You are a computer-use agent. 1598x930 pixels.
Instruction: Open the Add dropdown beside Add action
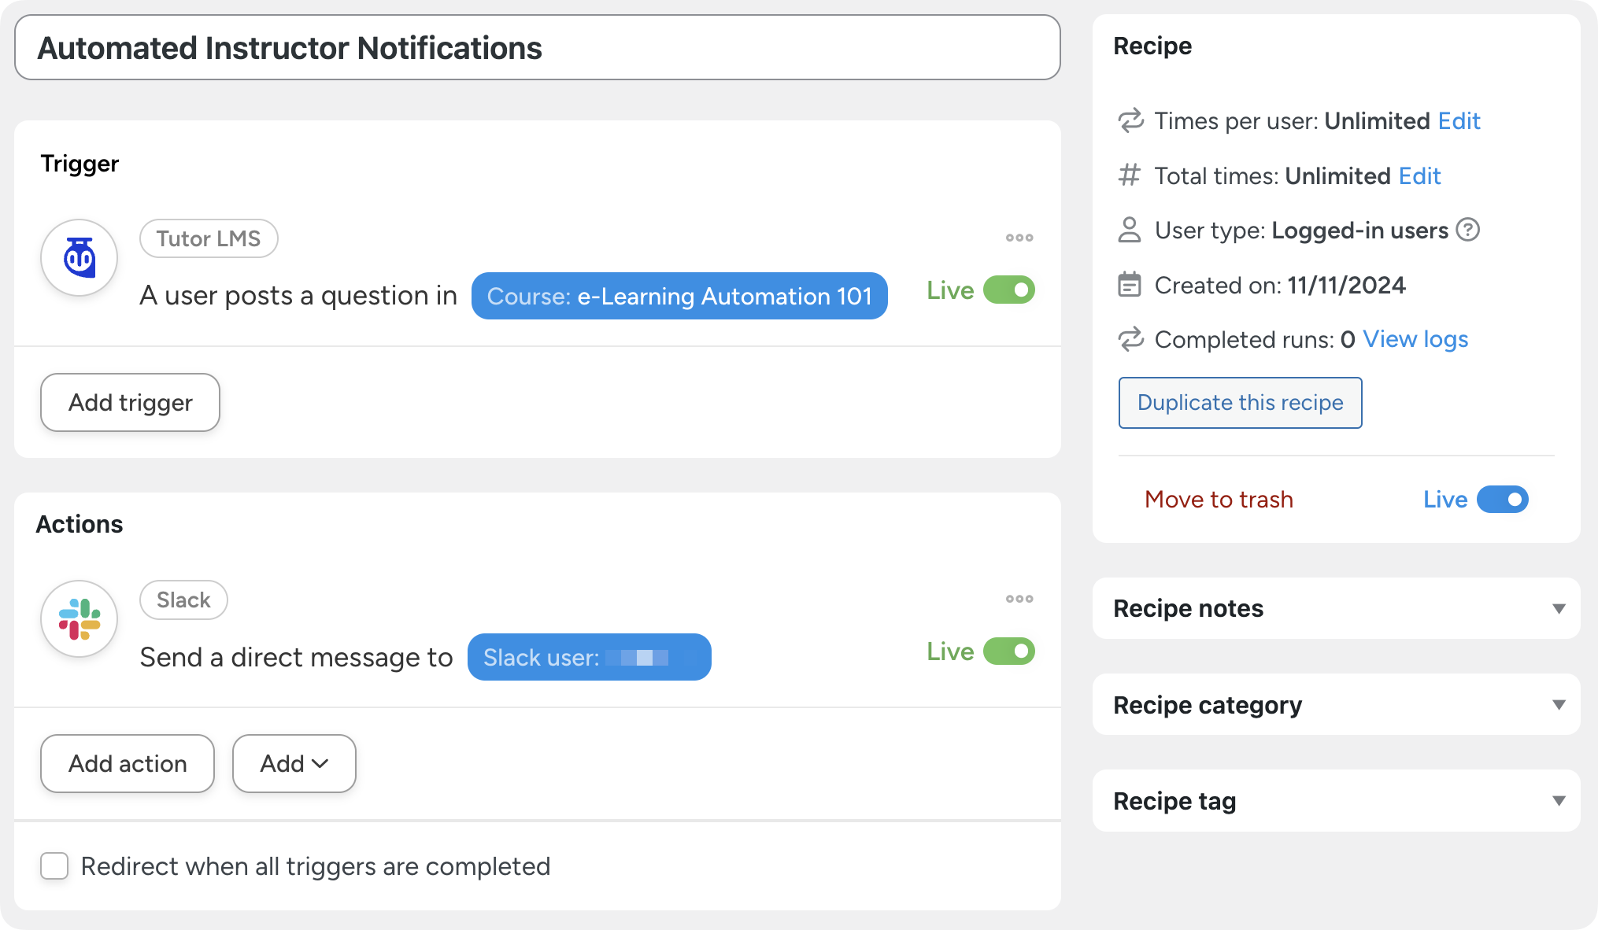pyautogui.click(x=294, y=763)
